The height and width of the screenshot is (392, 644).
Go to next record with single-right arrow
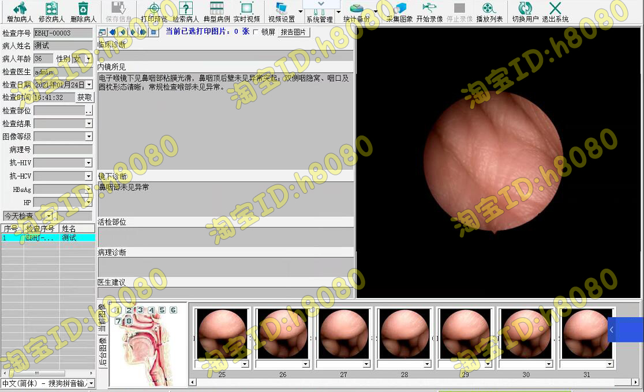(133, 32)
